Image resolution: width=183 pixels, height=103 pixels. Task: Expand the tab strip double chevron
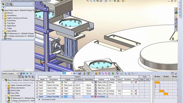[x=33, y=4]
